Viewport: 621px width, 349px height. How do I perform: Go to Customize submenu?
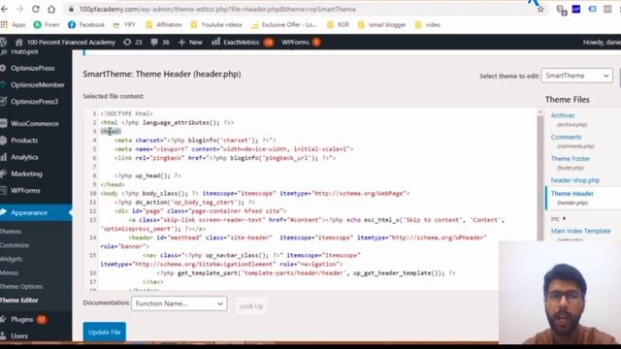coord(15,245)
